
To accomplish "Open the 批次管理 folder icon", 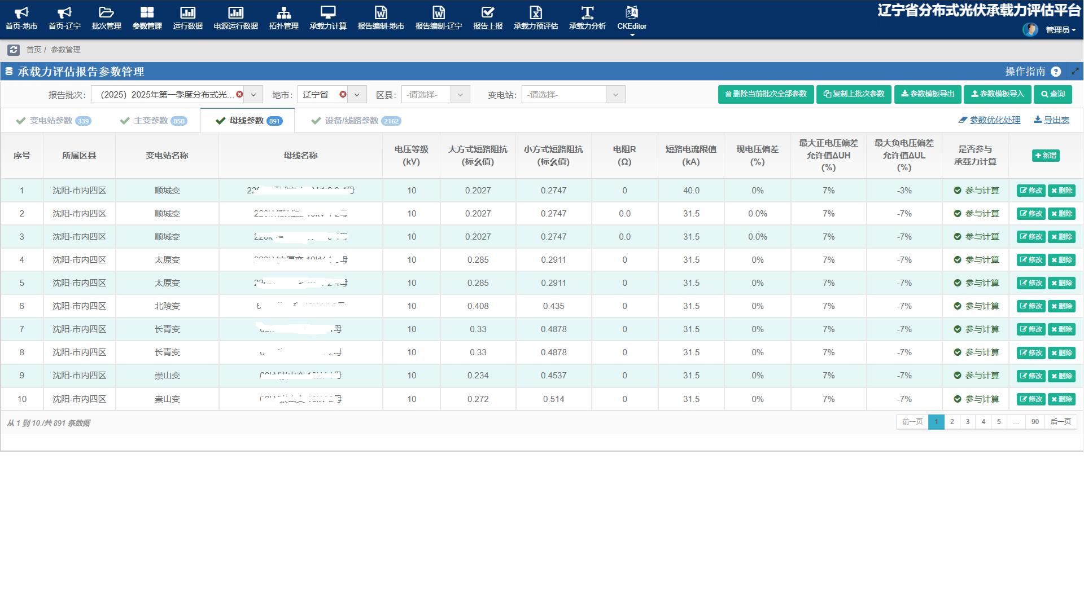I will point(106,13).
